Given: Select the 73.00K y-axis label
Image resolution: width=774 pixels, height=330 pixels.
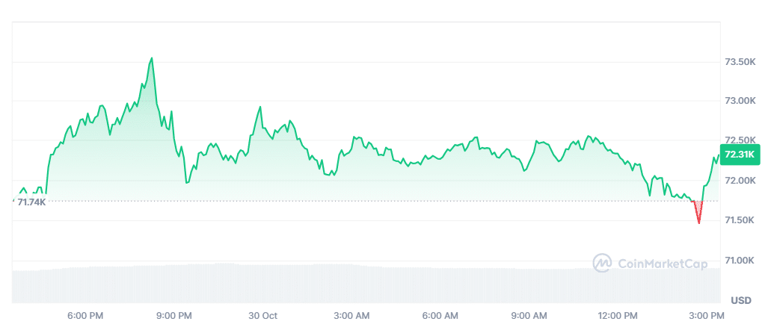Looking at the screenshot, I should click(740, 101).
